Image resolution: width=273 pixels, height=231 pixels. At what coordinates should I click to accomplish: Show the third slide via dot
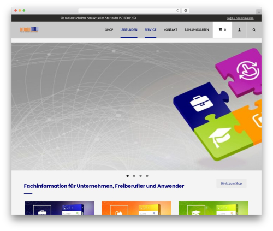click(140, 176)
